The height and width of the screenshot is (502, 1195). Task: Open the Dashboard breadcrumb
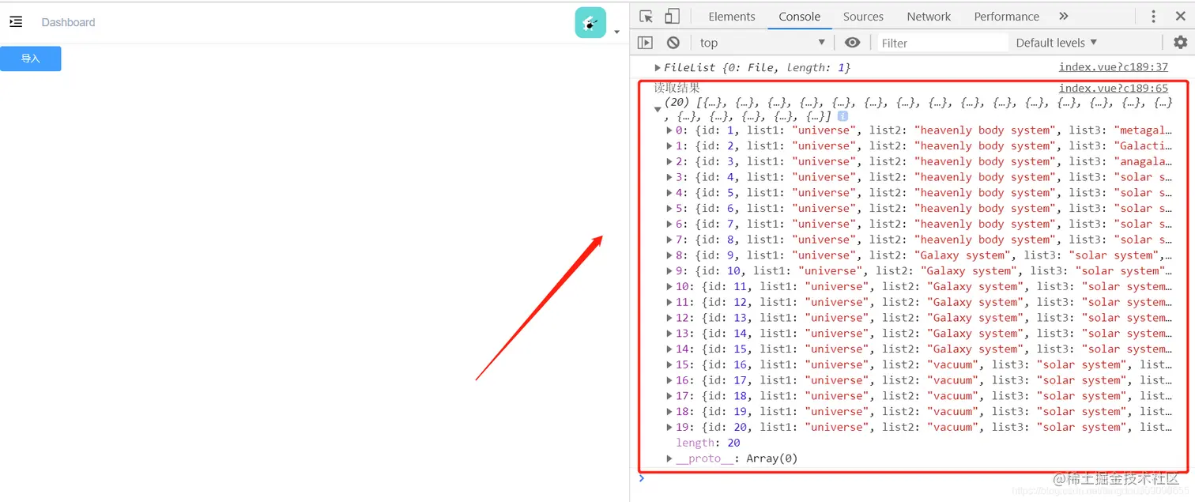[x=68, y=22]
